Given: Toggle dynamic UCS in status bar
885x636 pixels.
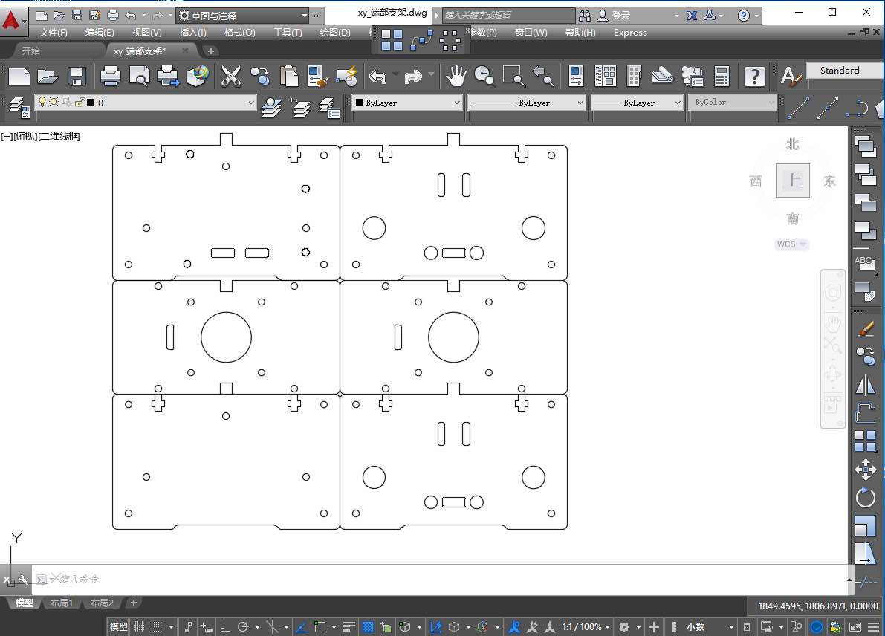Looking at the screenshot, I should point(435,626).
